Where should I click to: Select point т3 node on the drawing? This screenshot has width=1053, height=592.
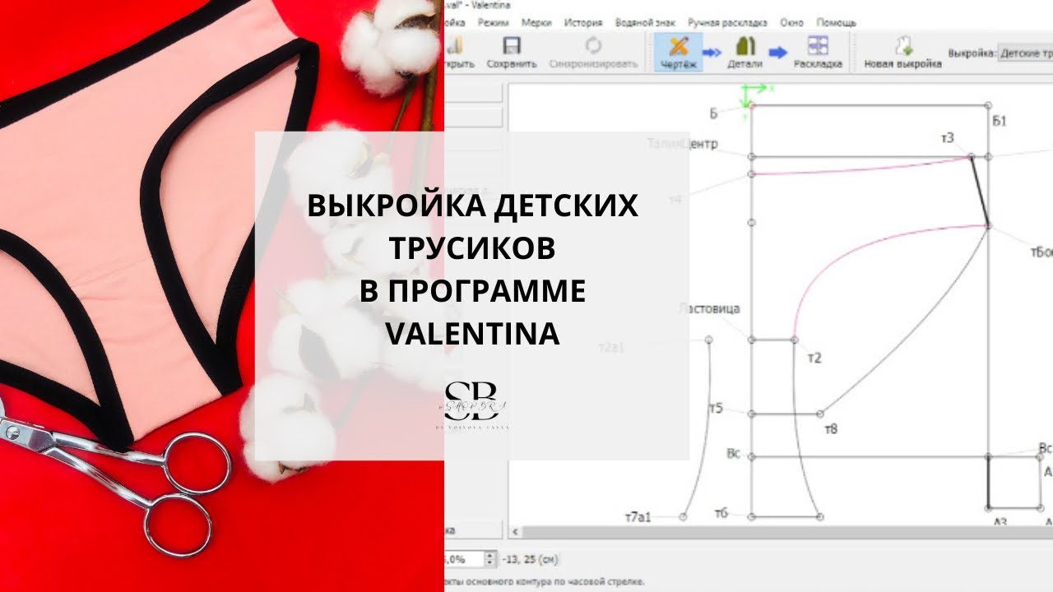coord(971,156)
